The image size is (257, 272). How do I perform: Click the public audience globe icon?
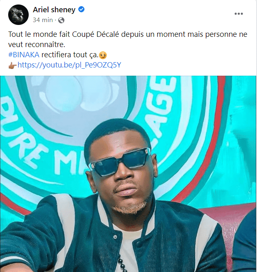(x=61, y=19)
